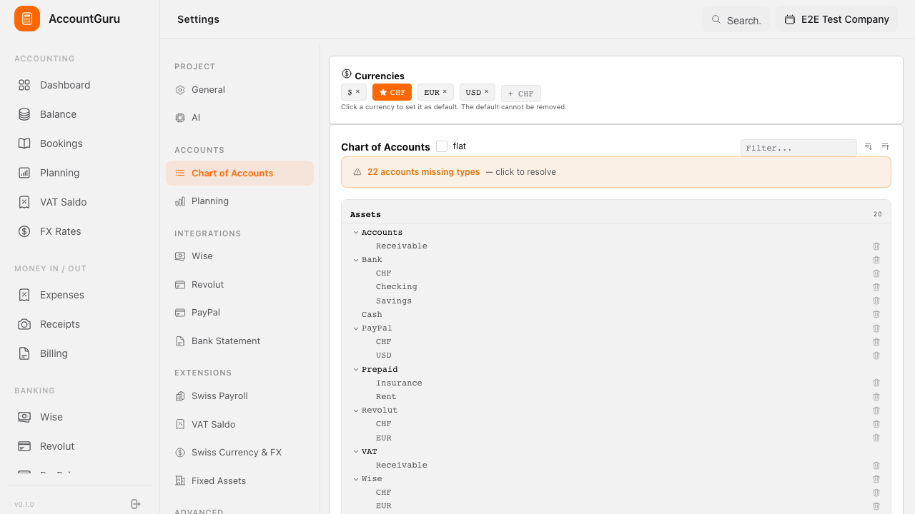The width and height of the screenshot is (915, 514).
Task: Open Swiss Payroll extension
Action: [x=239, y=396]
